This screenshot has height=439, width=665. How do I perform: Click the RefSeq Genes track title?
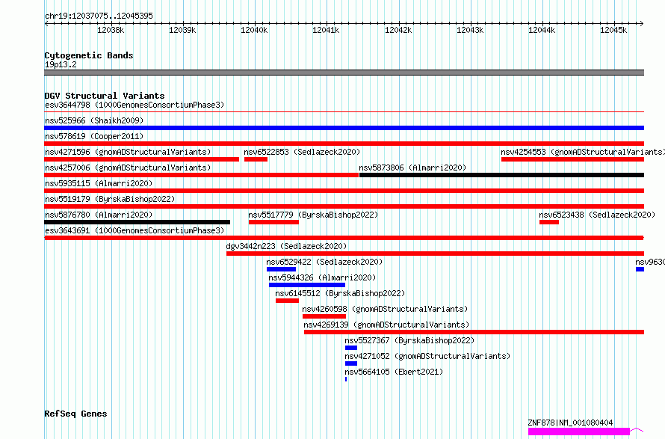[x=75, y=414]
